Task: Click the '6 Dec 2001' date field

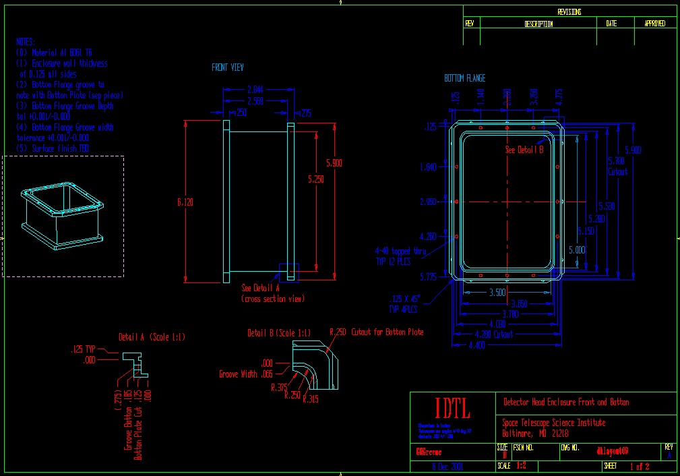Action: click(x=447, y=466)
